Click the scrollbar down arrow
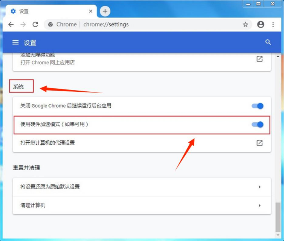Viewport: 284px width, 241px height. pos(278,235)
